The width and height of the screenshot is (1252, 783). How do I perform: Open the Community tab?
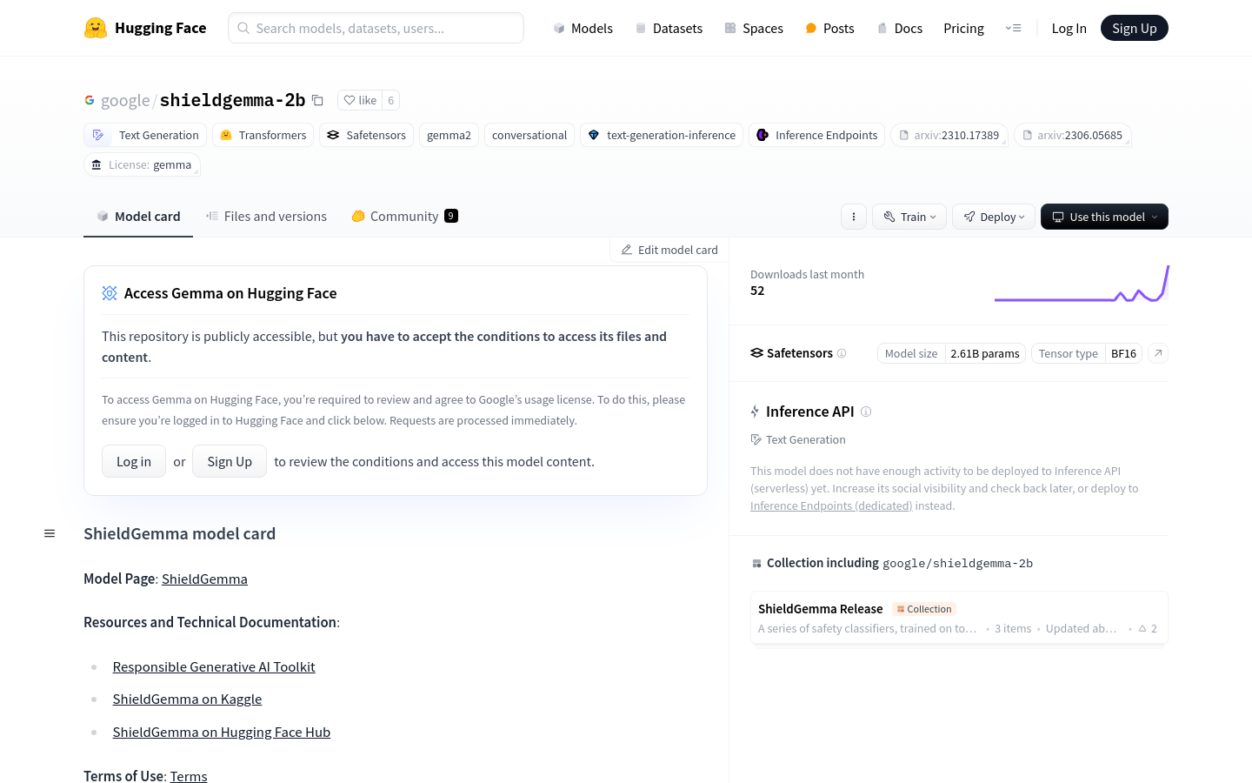[x=404, y=217]
